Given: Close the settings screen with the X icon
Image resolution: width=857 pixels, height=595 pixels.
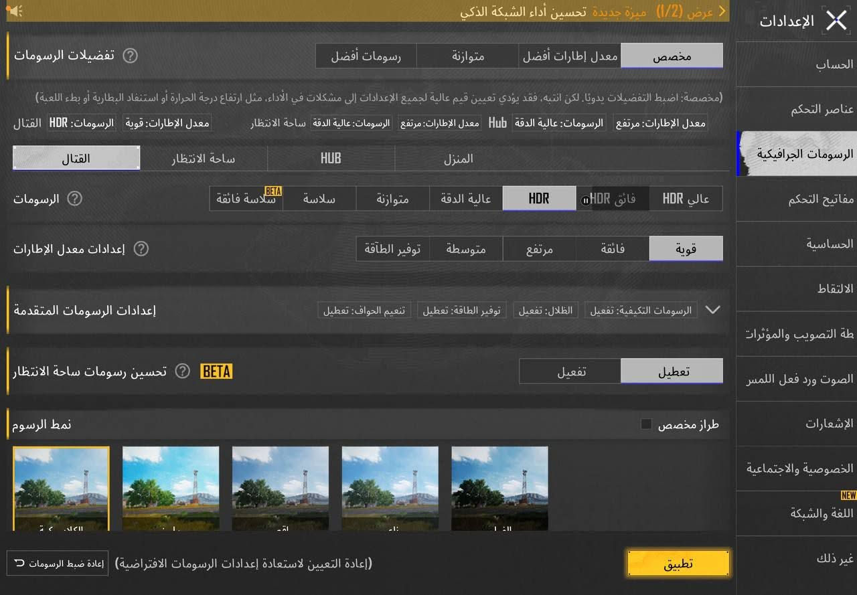Looking at the screenshot, I should 836,20.
